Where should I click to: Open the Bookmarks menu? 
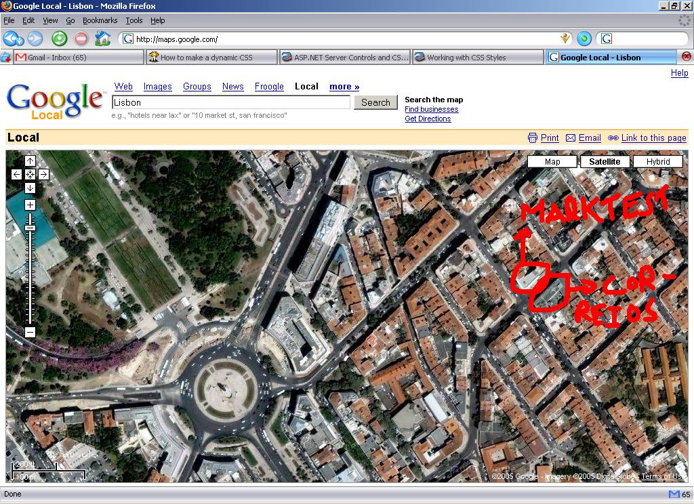(x=100, y=20)
